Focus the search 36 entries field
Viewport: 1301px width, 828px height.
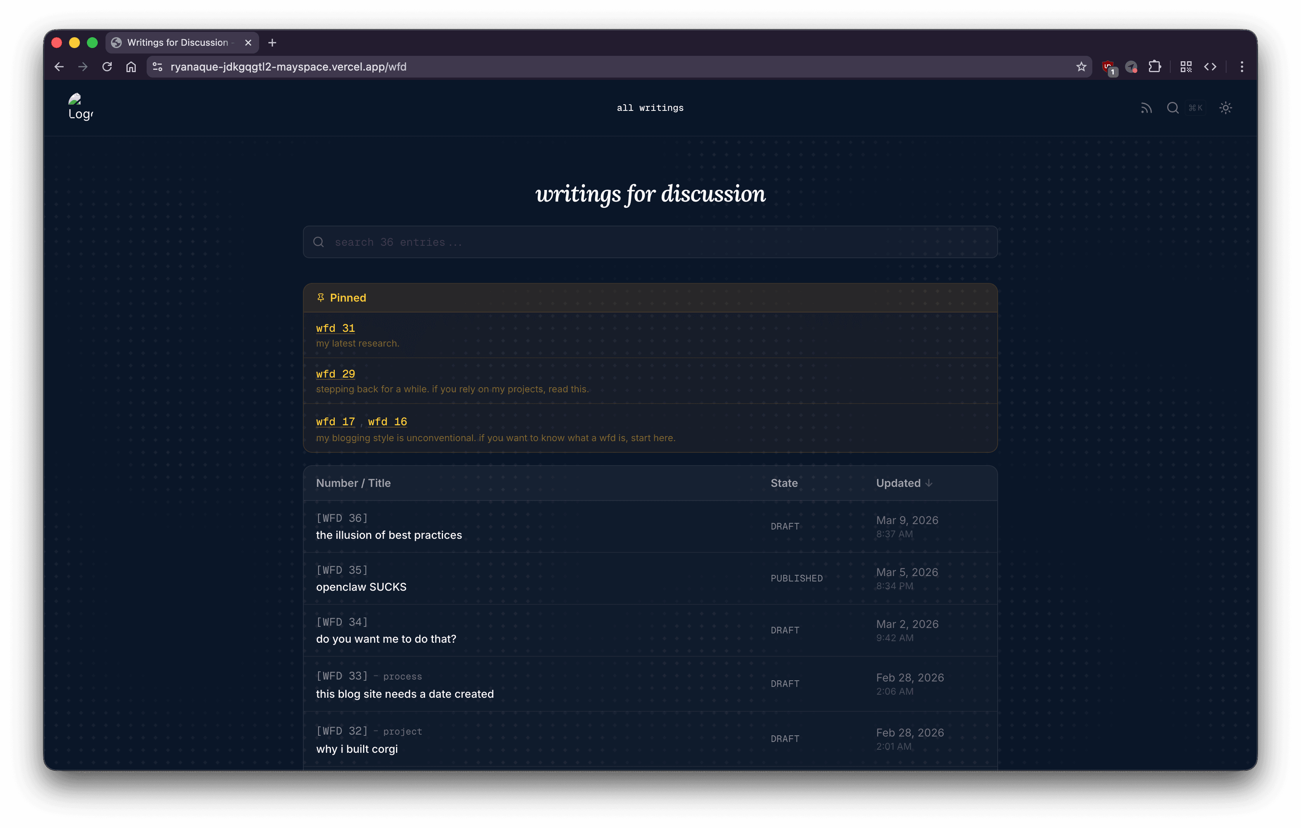coord(650,242)
